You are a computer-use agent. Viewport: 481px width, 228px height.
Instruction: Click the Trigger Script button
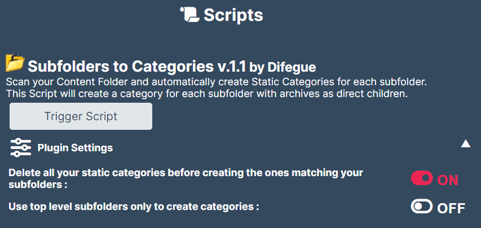pyautogui.click(x=81, y=116)
